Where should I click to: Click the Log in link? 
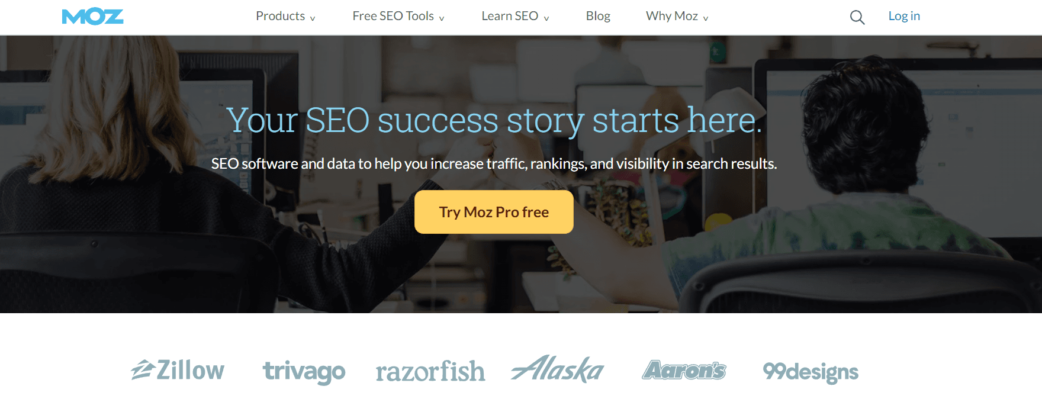(x=903, y=17)
